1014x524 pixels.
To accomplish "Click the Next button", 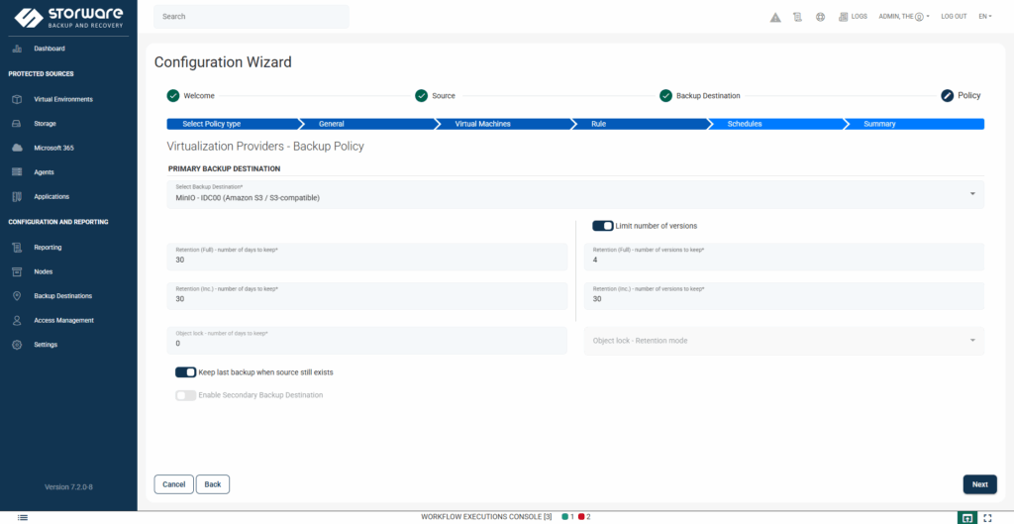I will 979,484.
